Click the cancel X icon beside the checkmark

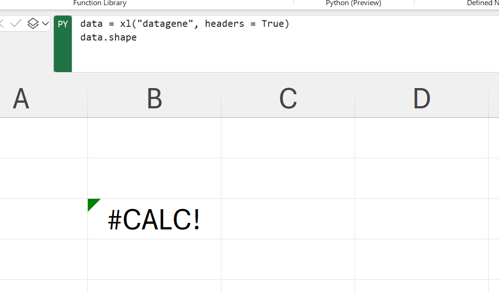click(x=1, y=23)
